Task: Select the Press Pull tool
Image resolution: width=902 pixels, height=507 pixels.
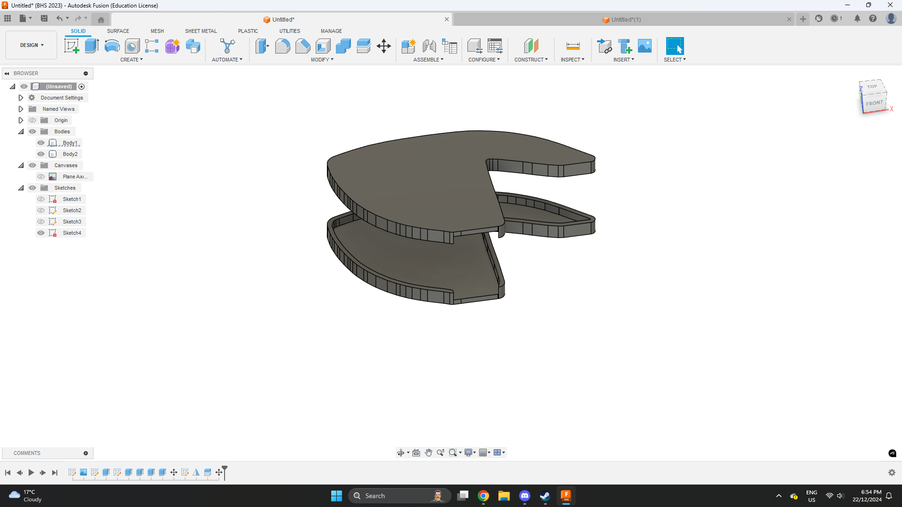Action: click(262, 46)
